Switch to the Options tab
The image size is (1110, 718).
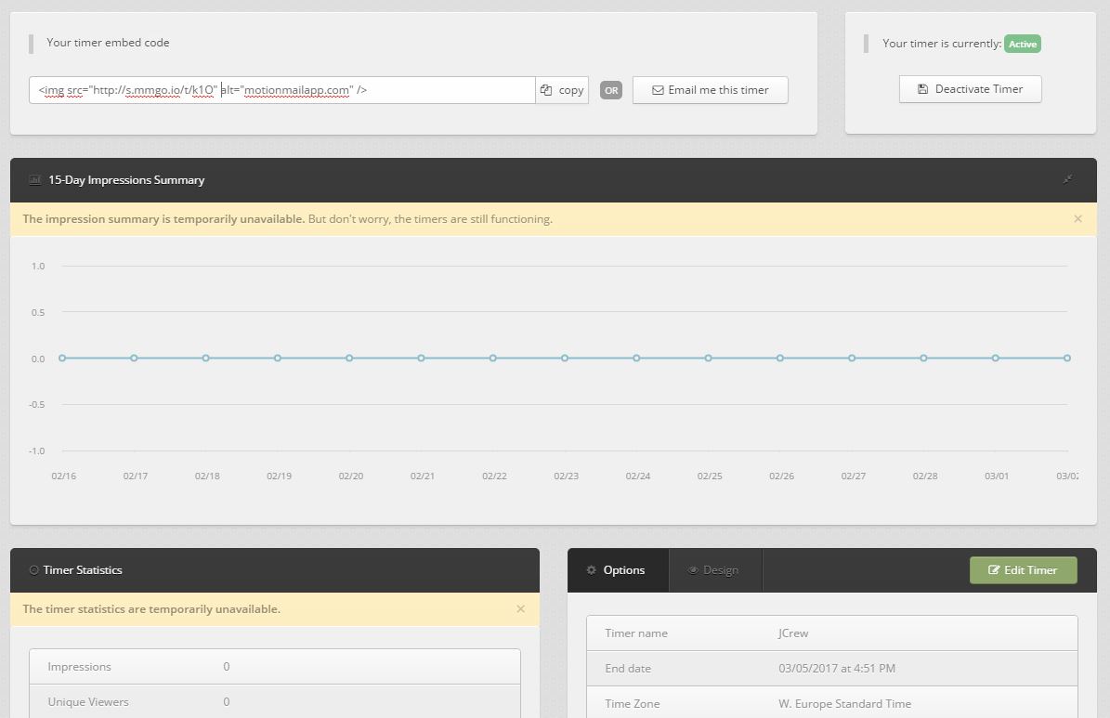pyautogui.click(x=617, y=570)
